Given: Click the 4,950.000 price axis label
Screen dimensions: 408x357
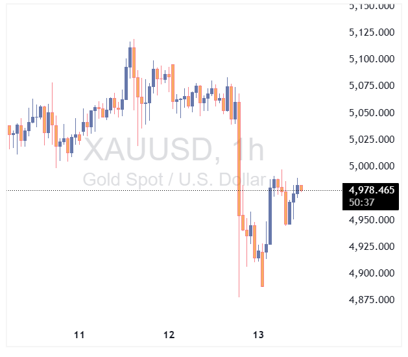Looking at the screenshot, I should coord(372,219).
